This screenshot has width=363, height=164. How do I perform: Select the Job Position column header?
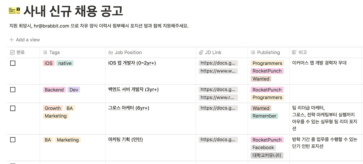pos(128,52)
